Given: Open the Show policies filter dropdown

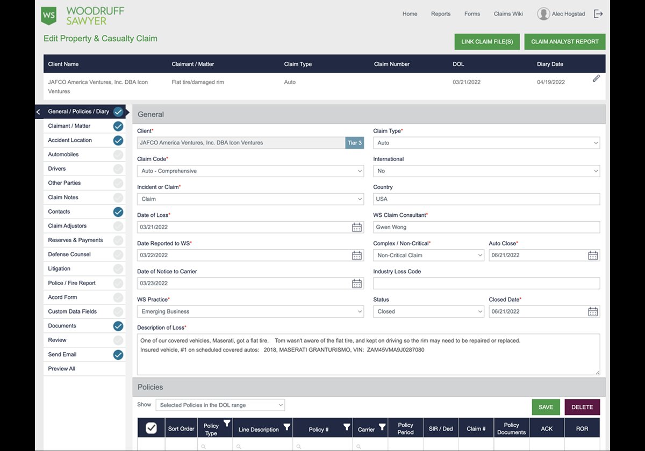Looking at the screenshot, I should 220,405.
